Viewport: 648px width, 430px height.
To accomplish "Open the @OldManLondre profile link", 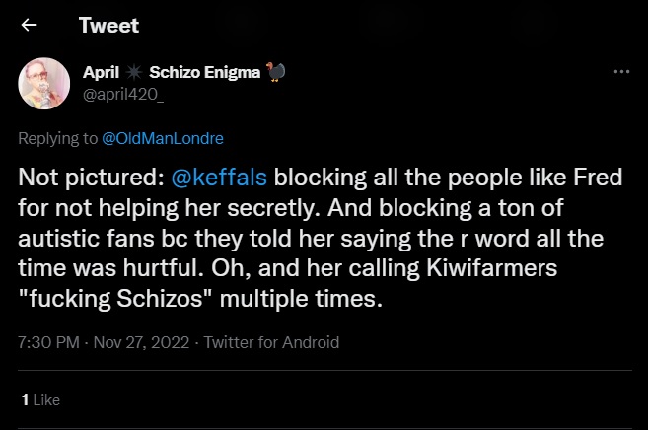I will coord(156,139).
